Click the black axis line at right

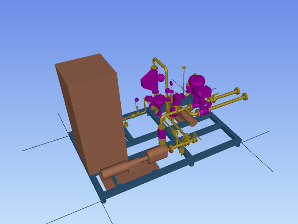tap(261, 161)
